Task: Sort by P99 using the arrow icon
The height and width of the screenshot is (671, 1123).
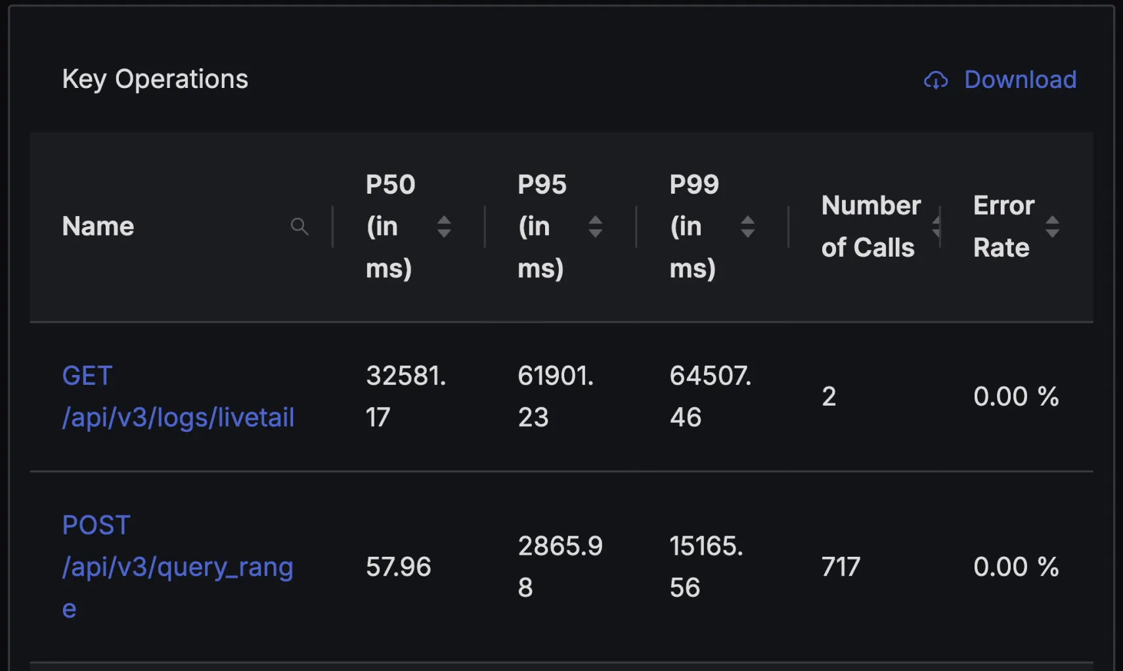Action: (747, 227)
